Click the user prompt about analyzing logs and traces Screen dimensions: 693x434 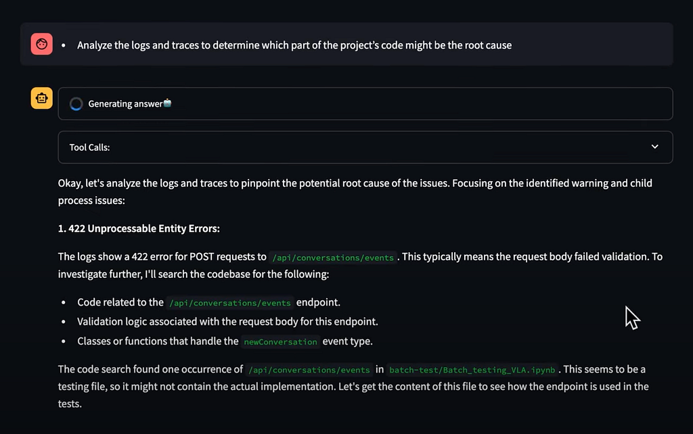294,45
